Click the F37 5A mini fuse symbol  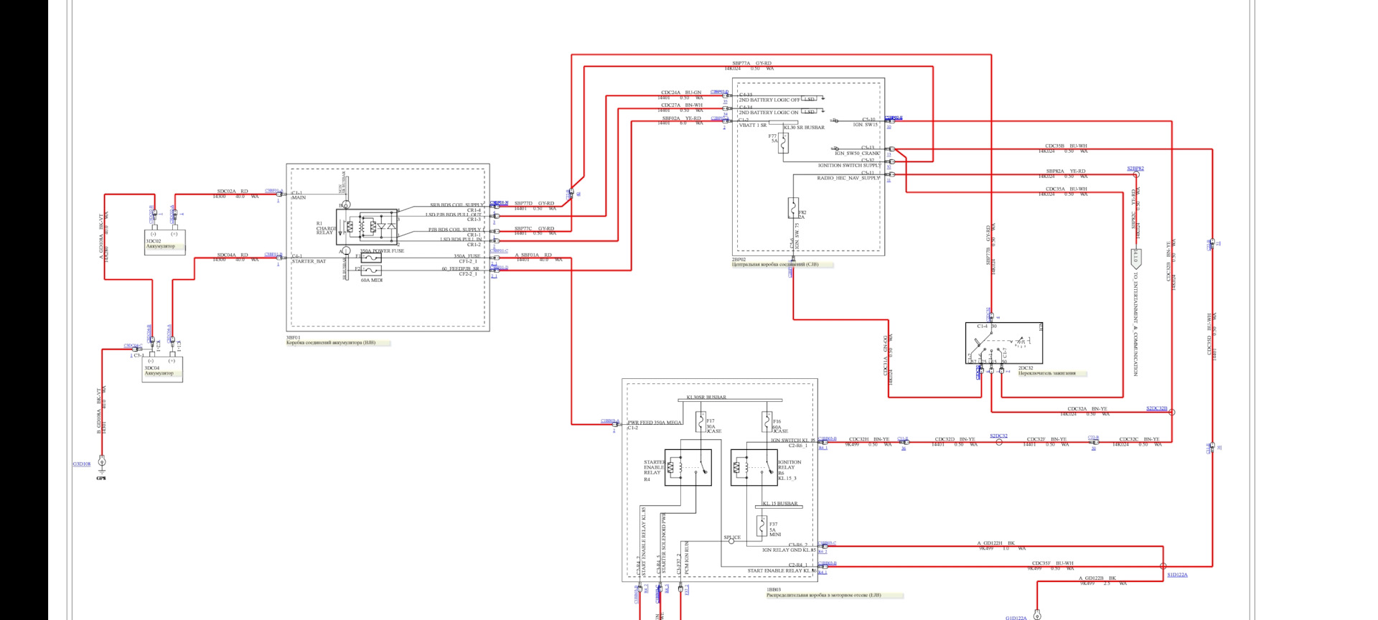coord(761,527)
